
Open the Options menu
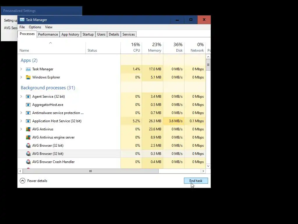point(35,27)
